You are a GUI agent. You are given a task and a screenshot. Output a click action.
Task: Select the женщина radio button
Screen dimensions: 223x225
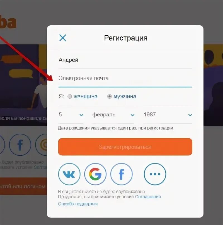(70, 96)
